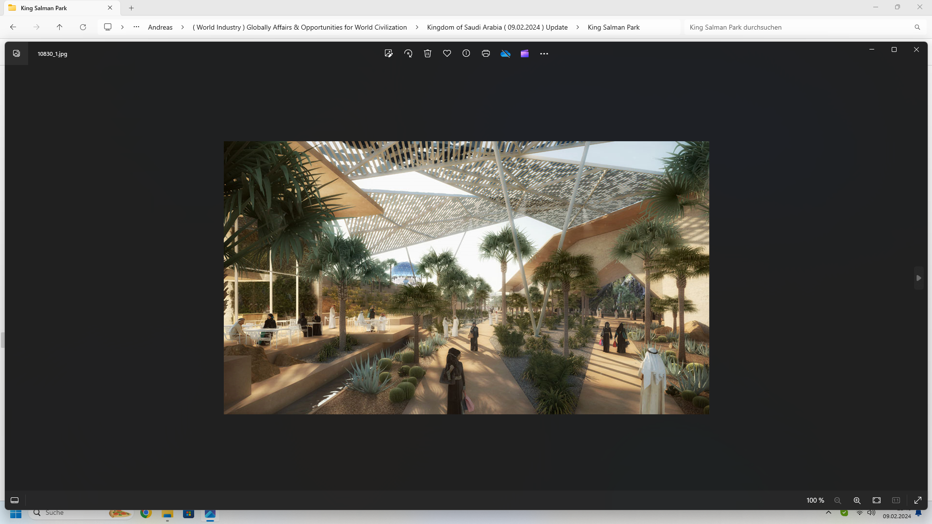932x524 pixels.
Task: Add a new File Explorer tab
Action: [132, 8]
